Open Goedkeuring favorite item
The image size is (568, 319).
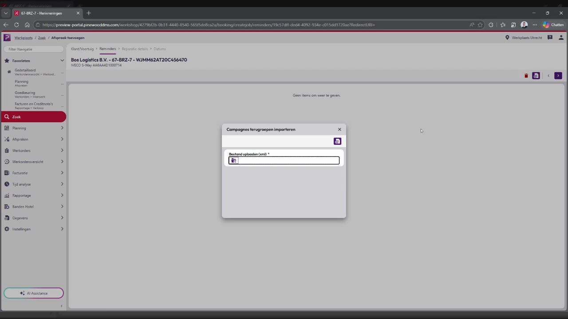pyautogui.click(x=30, y=94)
